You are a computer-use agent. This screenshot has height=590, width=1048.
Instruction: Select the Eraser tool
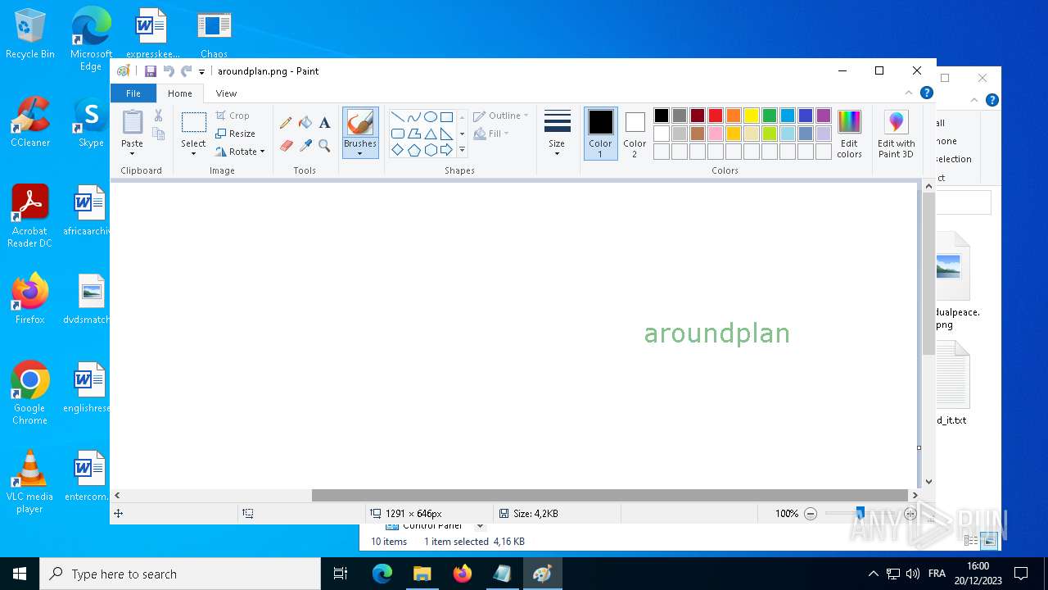click(x=286, y=146)
